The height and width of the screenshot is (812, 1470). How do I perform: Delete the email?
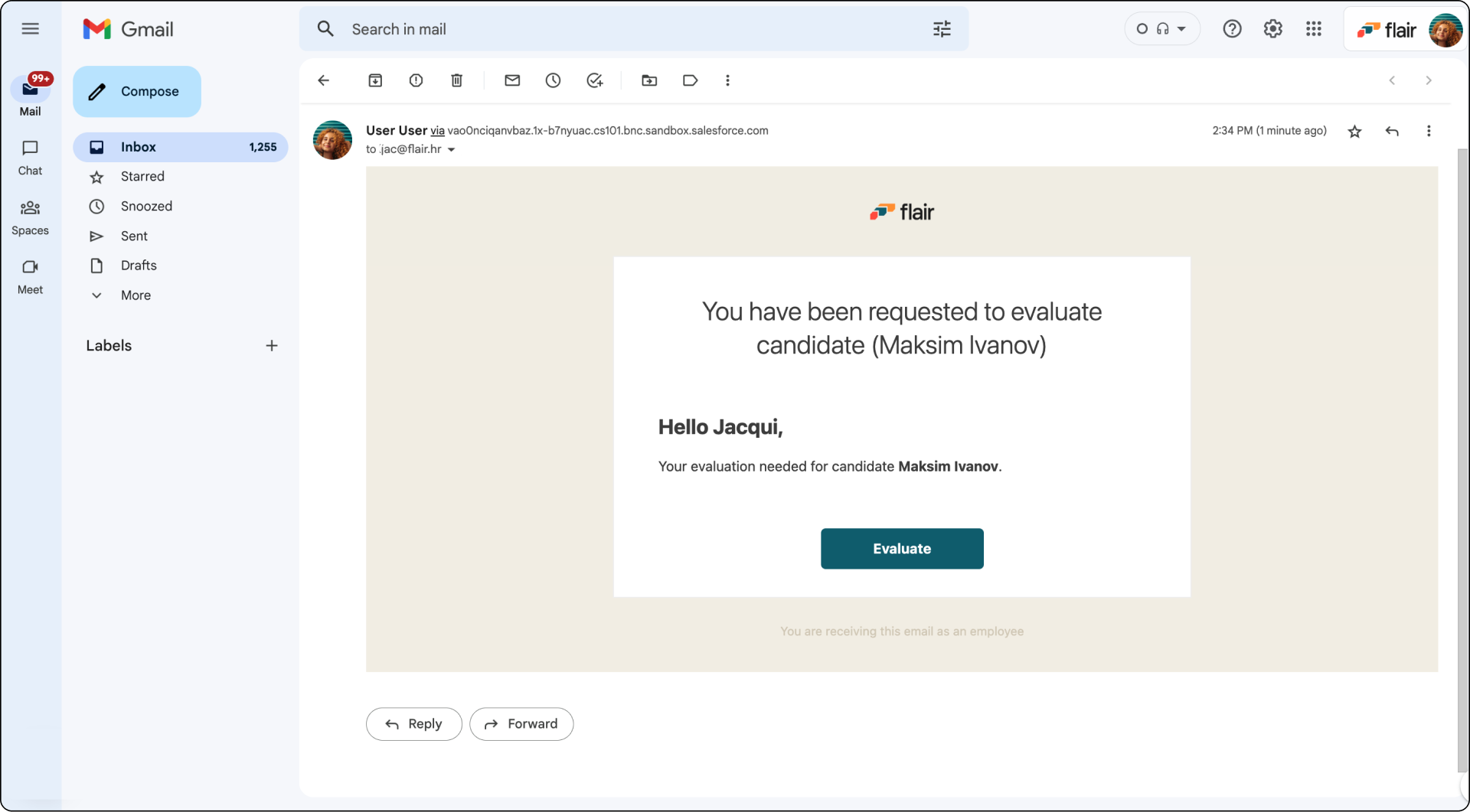(456, 80)
